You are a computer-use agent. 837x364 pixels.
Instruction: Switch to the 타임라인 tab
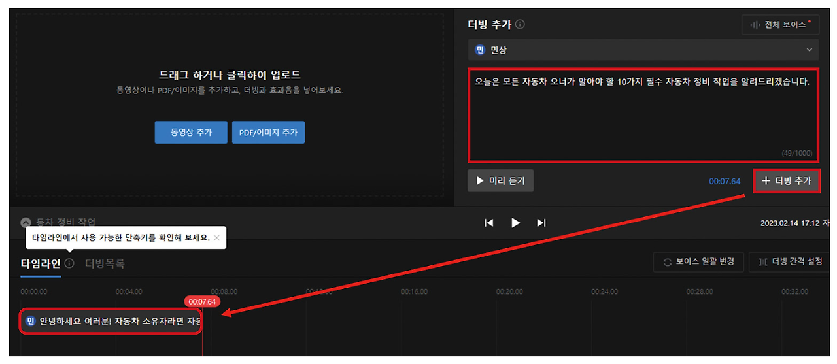coord(41,263)
